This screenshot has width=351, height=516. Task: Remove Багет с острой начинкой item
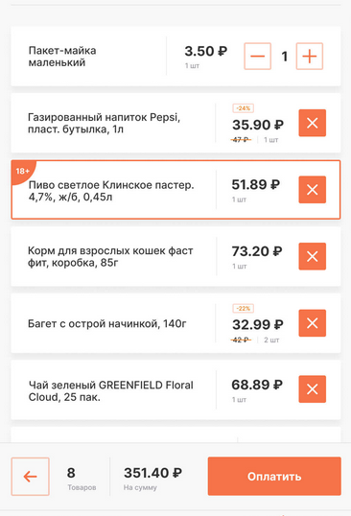point(313,323)
